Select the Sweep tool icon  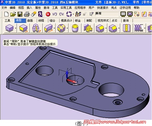(x=48, y=28)
